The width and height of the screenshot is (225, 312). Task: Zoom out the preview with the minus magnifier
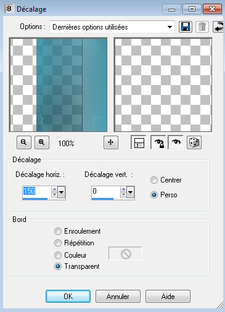pyautogui.click(x=24, y=142)
